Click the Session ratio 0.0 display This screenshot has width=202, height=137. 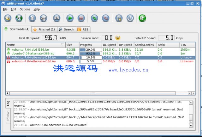tap(108, 38)
